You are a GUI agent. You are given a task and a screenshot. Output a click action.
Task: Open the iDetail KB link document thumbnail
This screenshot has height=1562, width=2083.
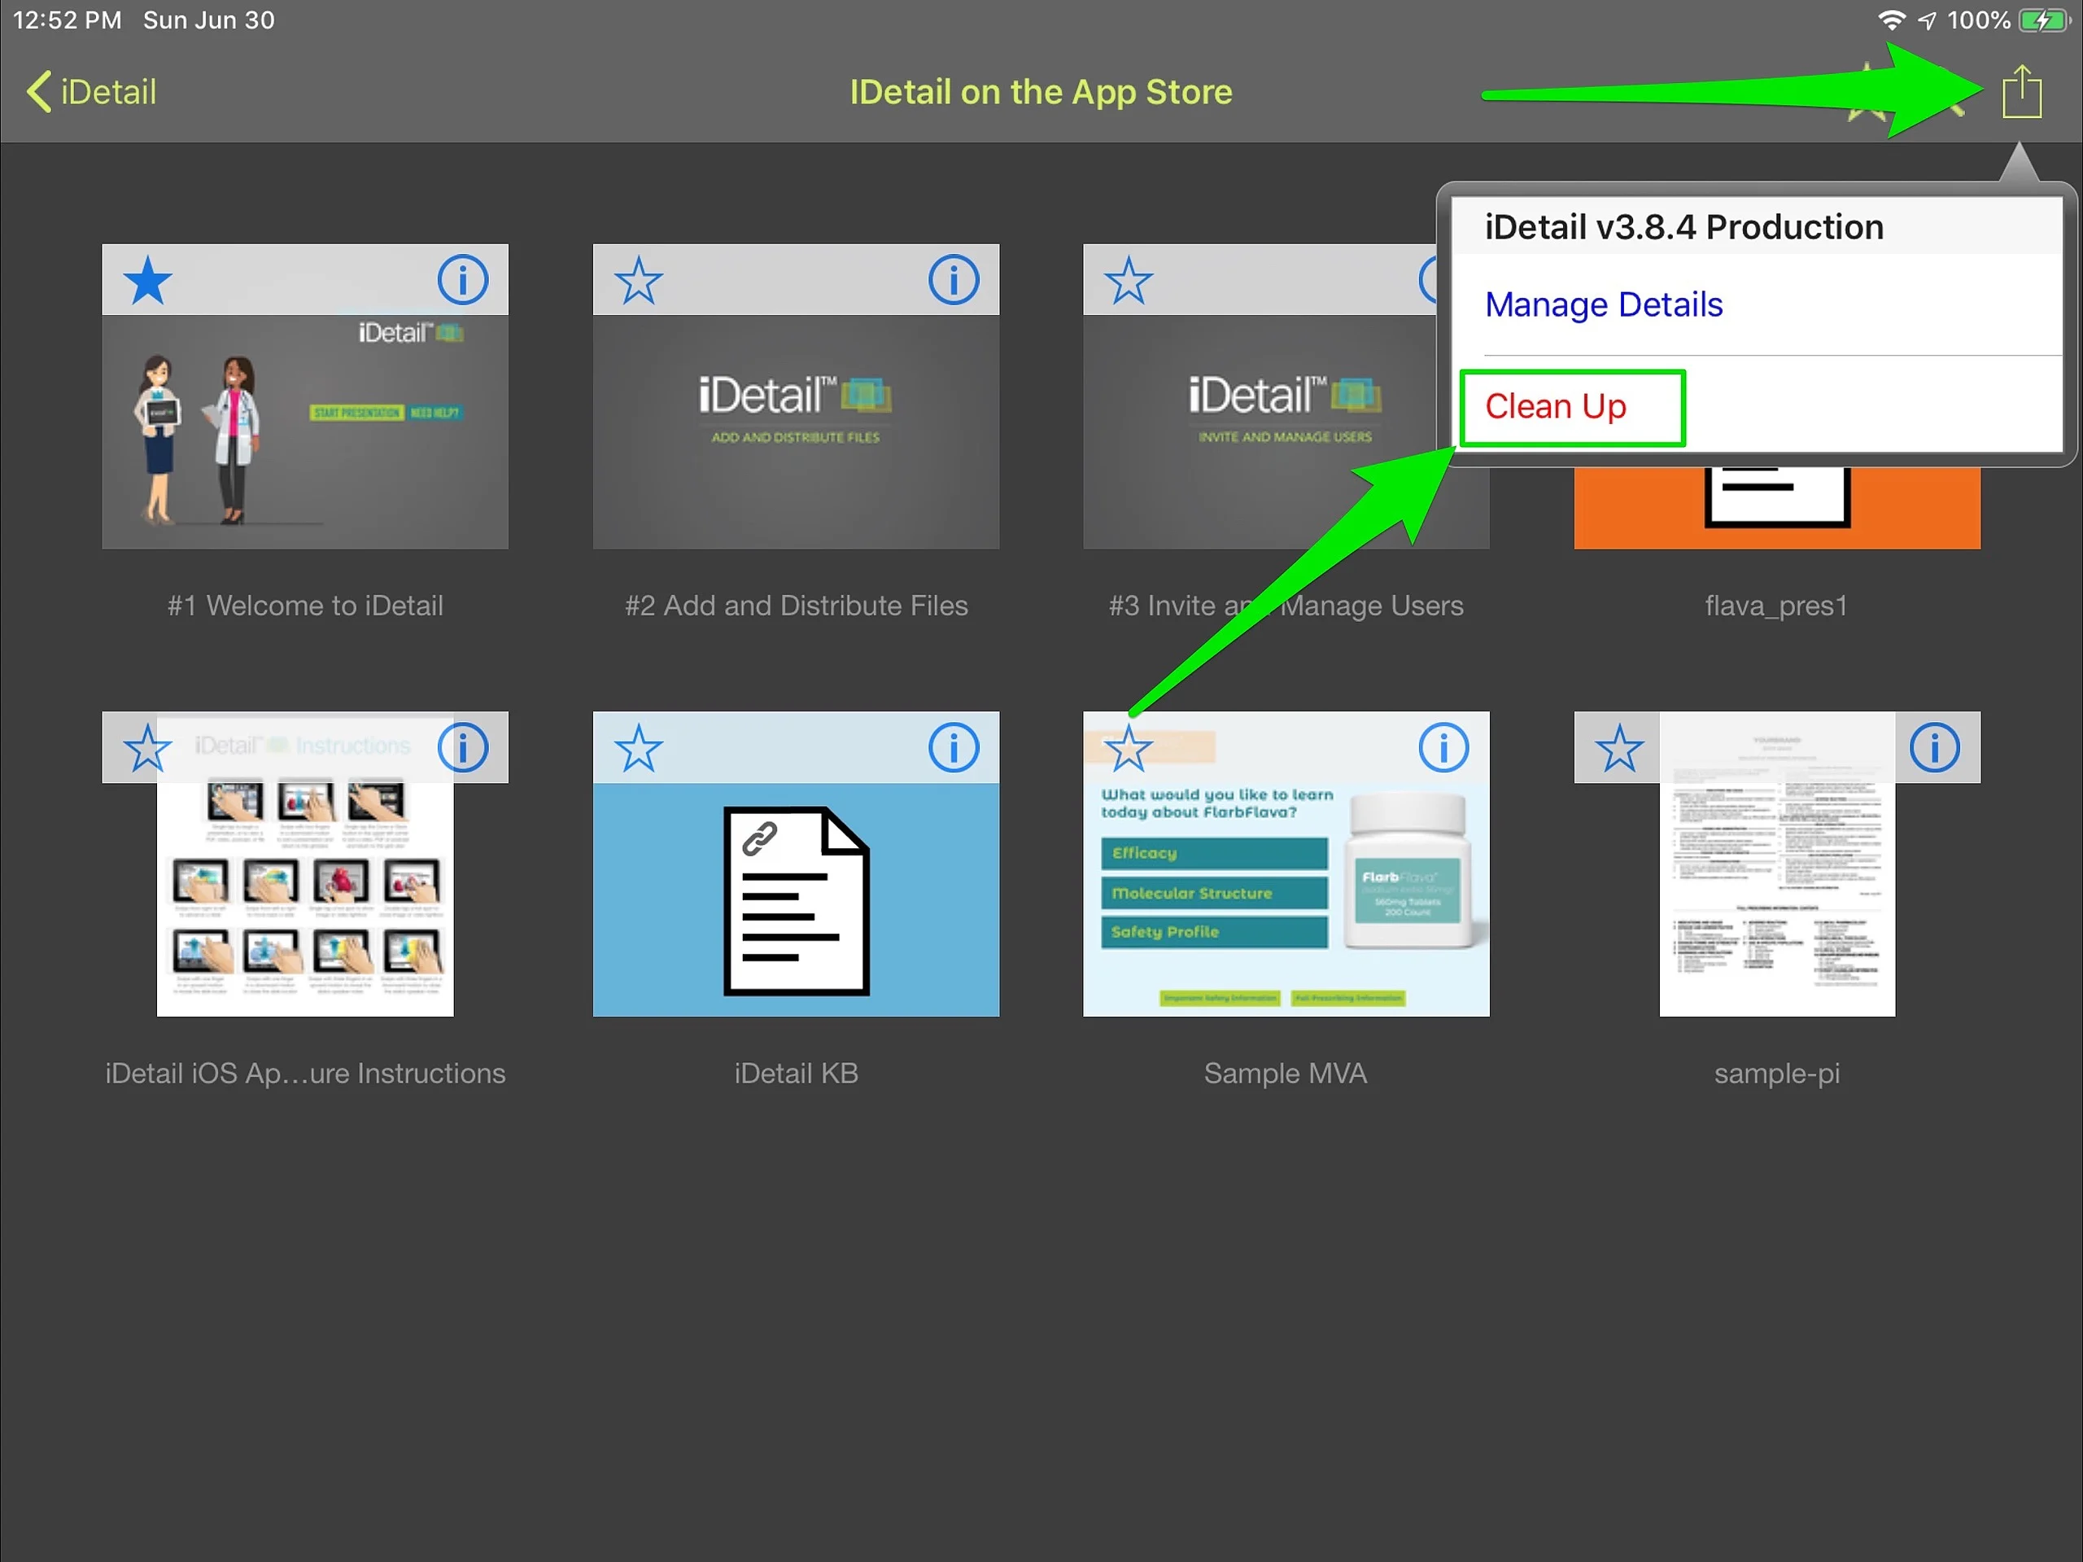click(796, 899)
